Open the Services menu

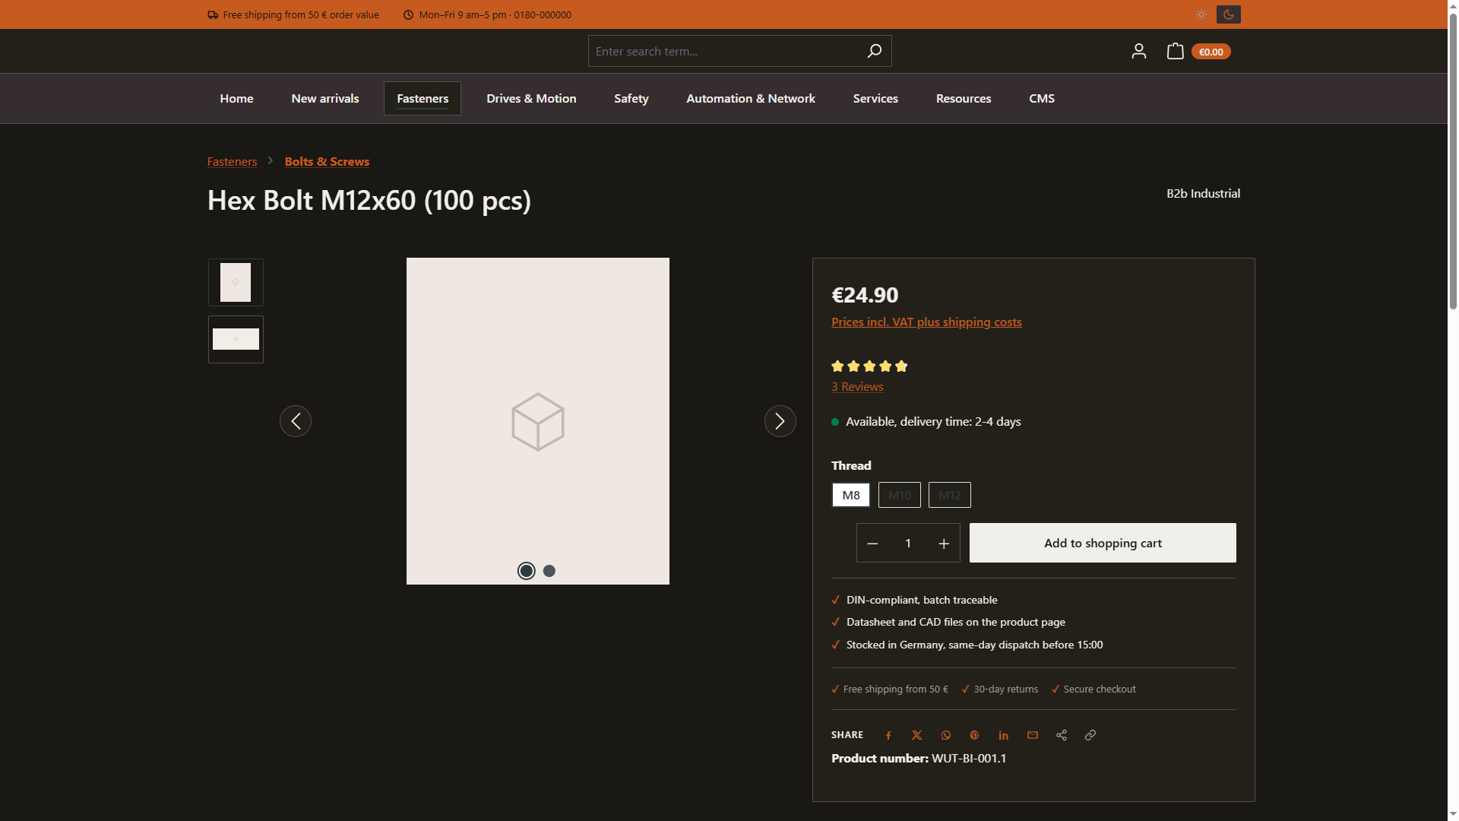point(875,98)
